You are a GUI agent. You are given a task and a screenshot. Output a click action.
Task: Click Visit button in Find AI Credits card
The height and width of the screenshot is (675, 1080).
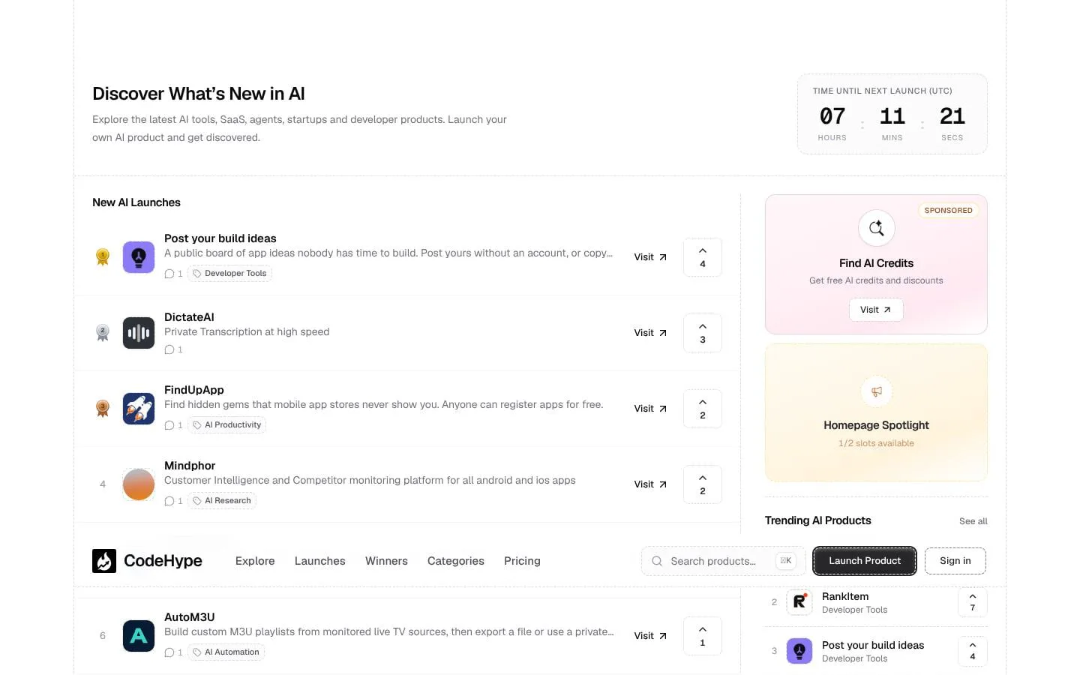[876, 310]
